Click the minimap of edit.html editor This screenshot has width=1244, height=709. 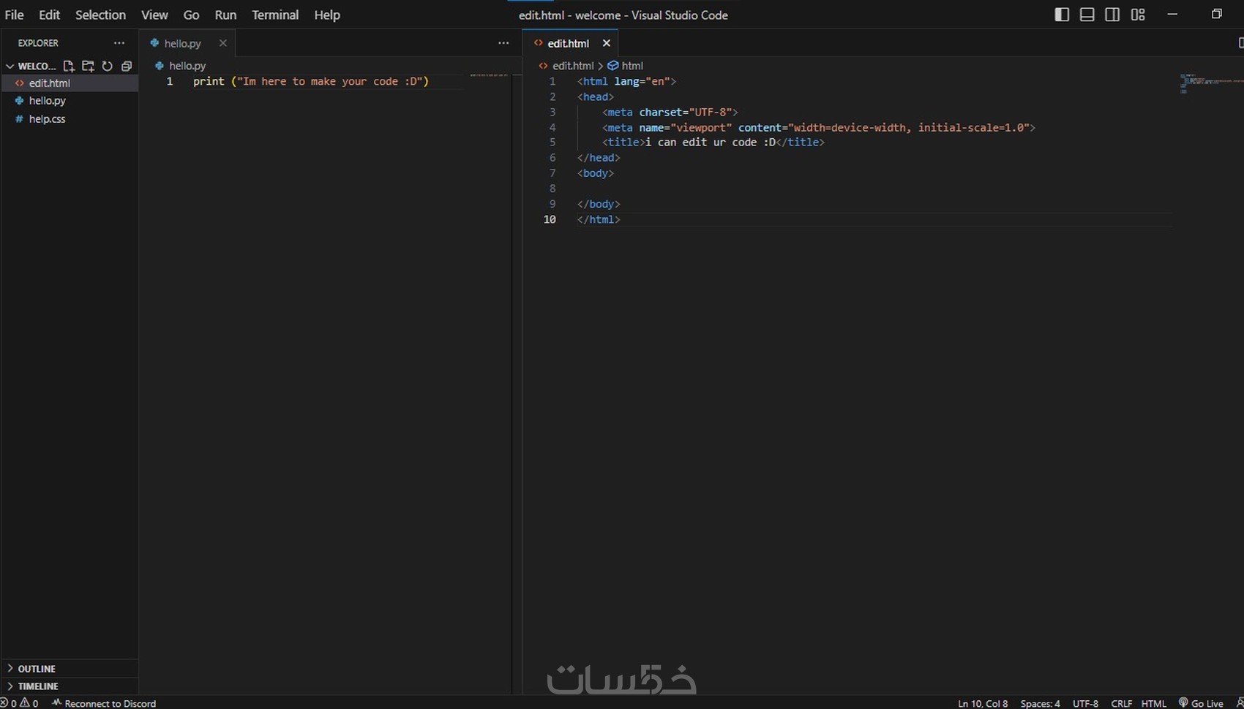coord(1211,83)
